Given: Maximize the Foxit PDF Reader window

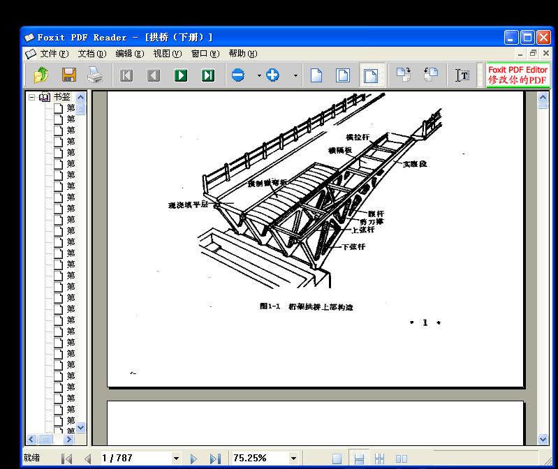Looking at the screenshot, I should [x=527, y=37].
